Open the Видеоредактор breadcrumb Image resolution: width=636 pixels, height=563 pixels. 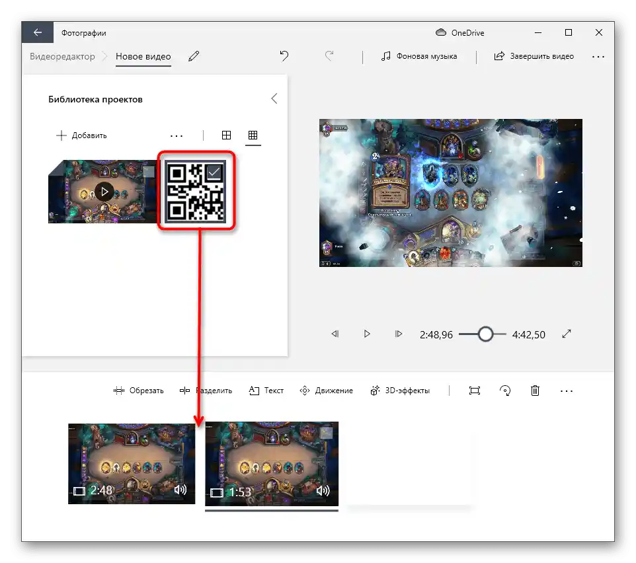pos(62,56)
